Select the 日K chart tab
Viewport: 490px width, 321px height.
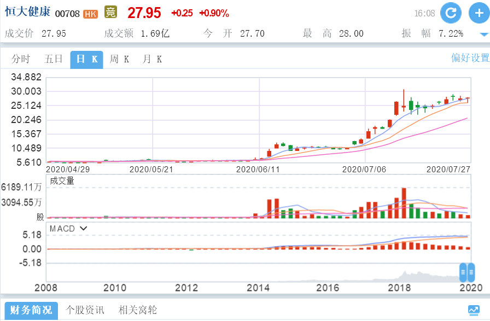86,60
